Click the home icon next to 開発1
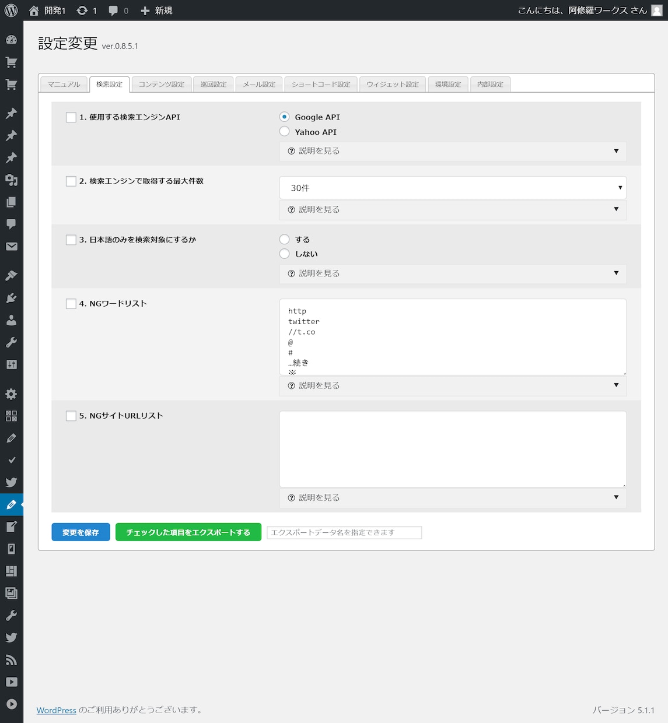The width and height of the screenshot is (668, 723). pyautogui.click(x=34, y=10)
